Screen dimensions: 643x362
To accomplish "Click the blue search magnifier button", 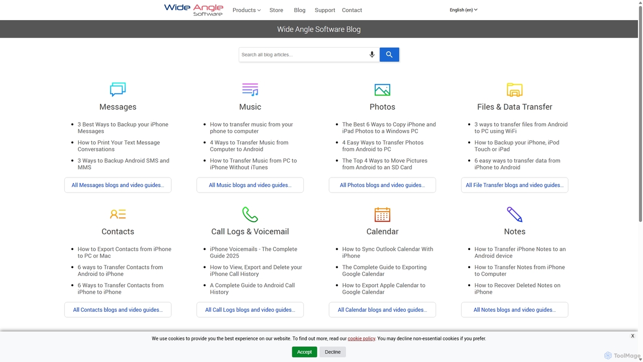I will coord(389,54).
